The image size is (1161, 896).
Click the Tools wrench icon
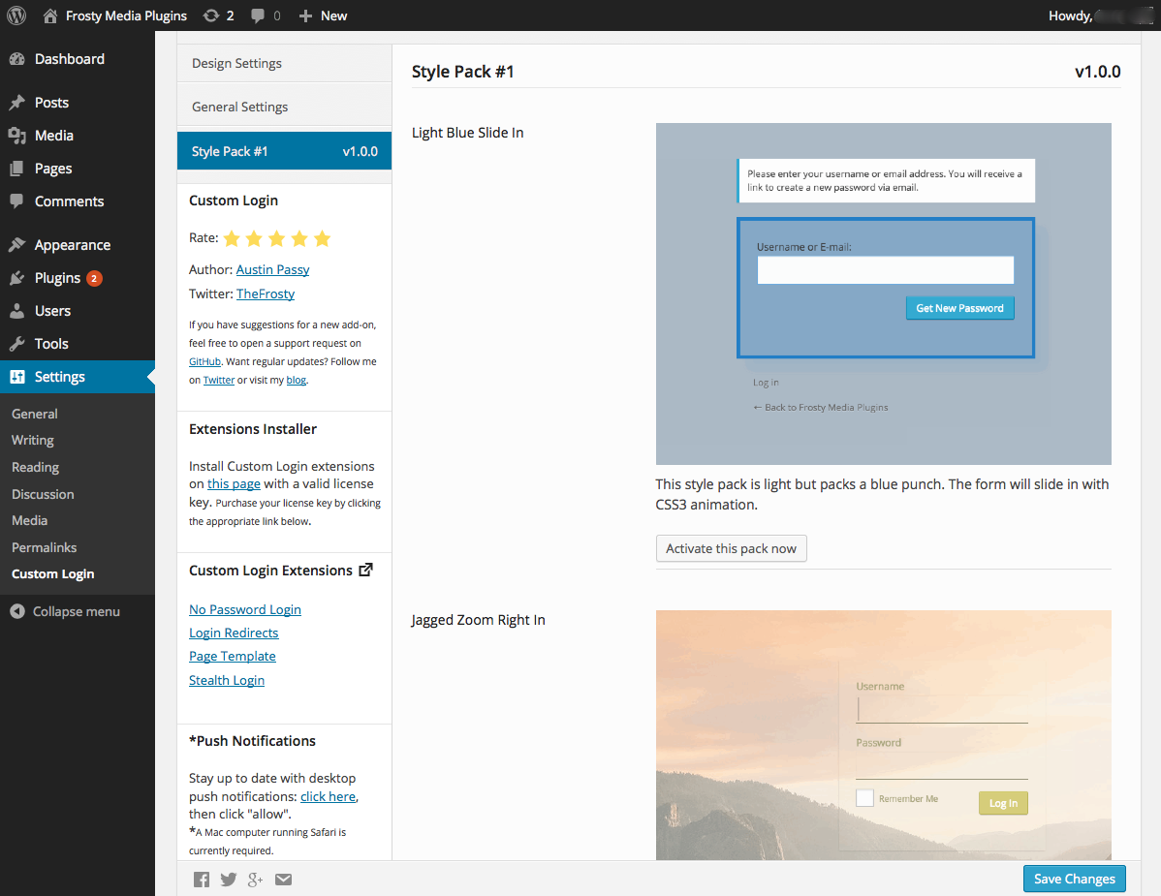tap(17, 344)
